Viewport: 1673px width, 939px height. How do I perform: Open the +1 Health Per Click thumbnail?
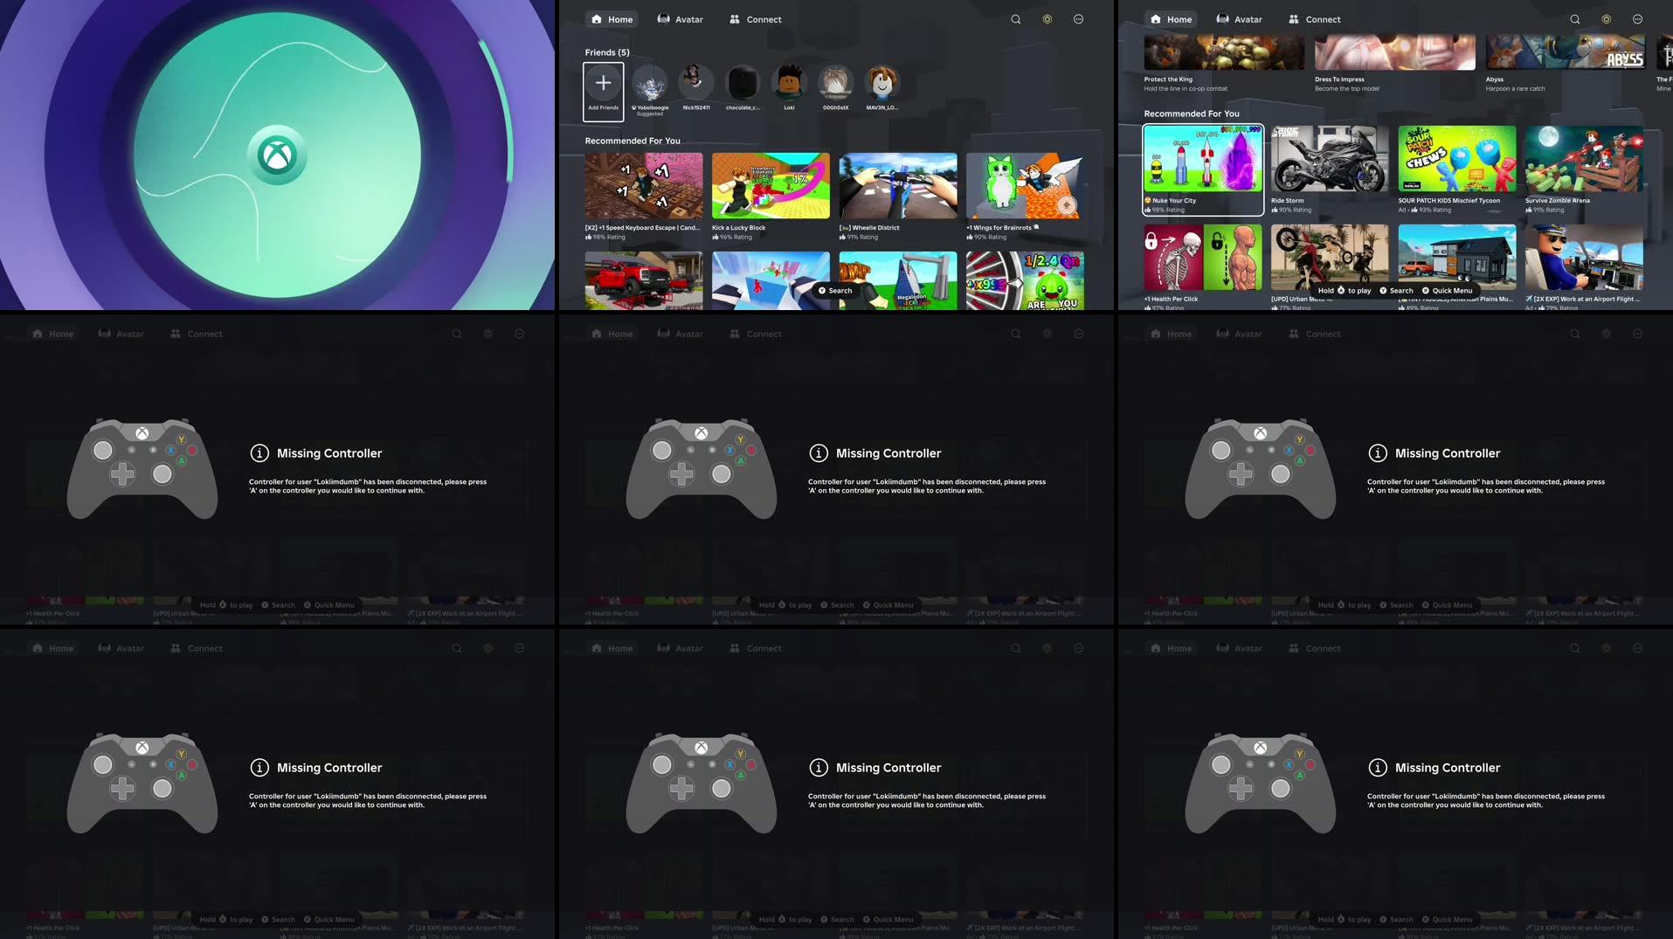[1203, 258]
